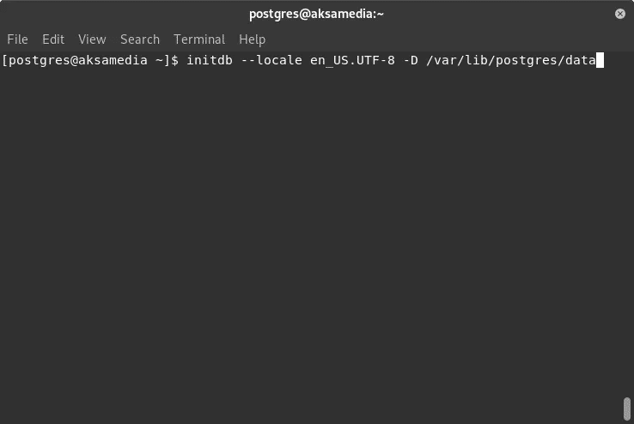Click the en_US.UTF-8 locale value
This screenshot has height=424, width=634.
[352, 61]
